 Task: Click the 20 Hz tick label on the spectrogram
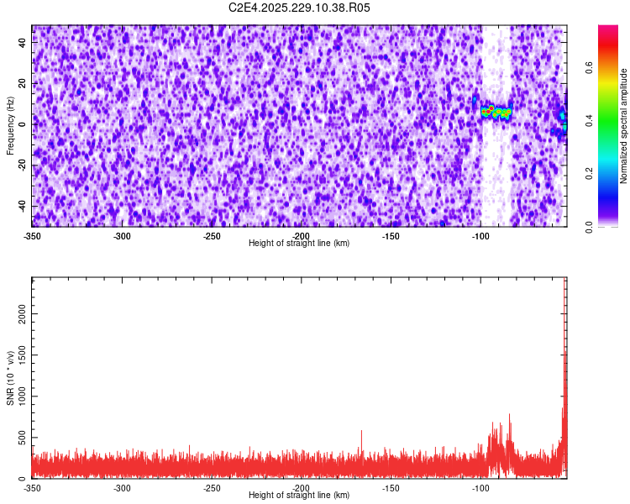pyautogui.click(x=23, y=83)
